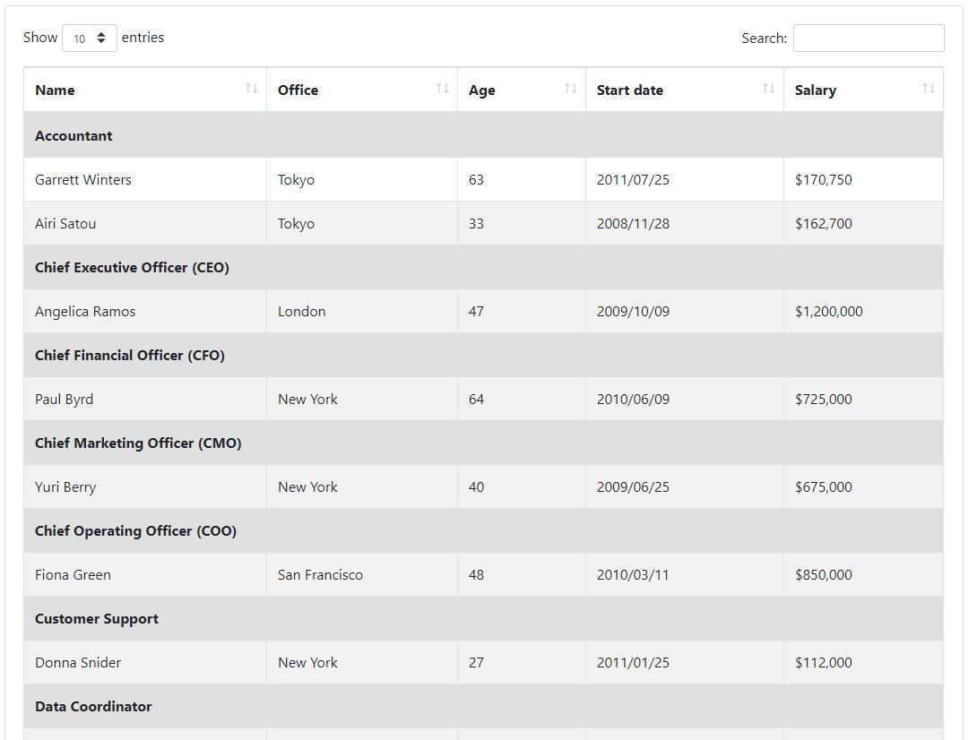Click Donna Snider's start date 2011/01/25

coord(633,663)
